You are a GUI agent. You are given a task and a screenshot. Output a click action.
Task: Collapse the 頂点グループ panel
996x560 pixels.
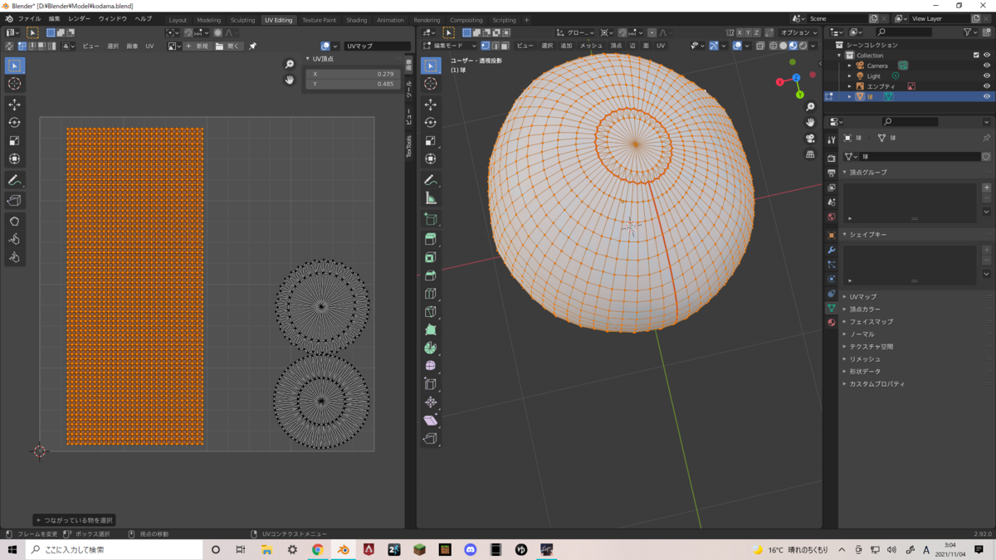pos(867,172)
